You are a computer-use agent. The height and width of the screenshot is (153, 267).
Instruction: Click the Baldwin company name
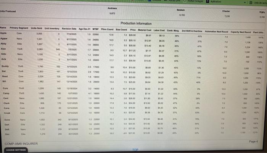tap(181, 10)
